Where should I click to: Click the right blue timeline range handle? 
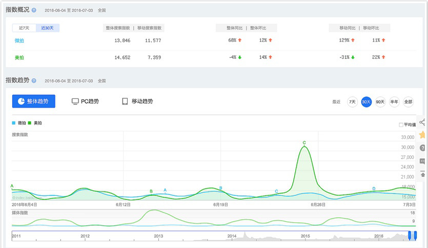(415, 235)
